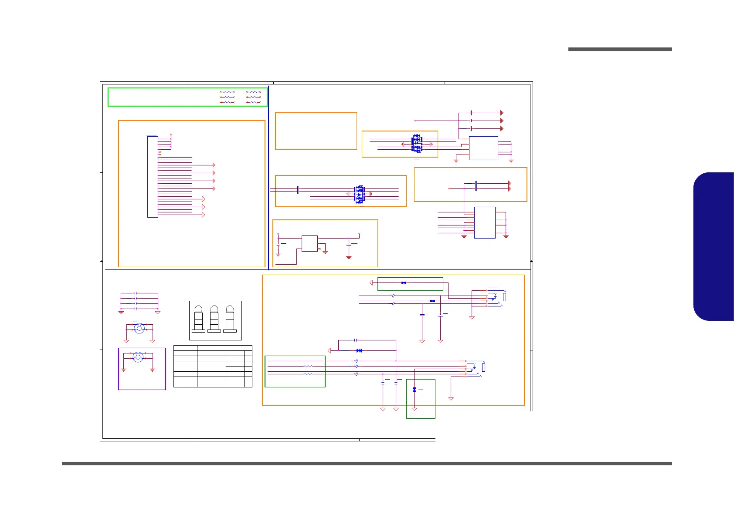Screen dimensions: 734x518
Task: Select the blue ESD array in the top orange box
Action: click(x=417, y=143)
